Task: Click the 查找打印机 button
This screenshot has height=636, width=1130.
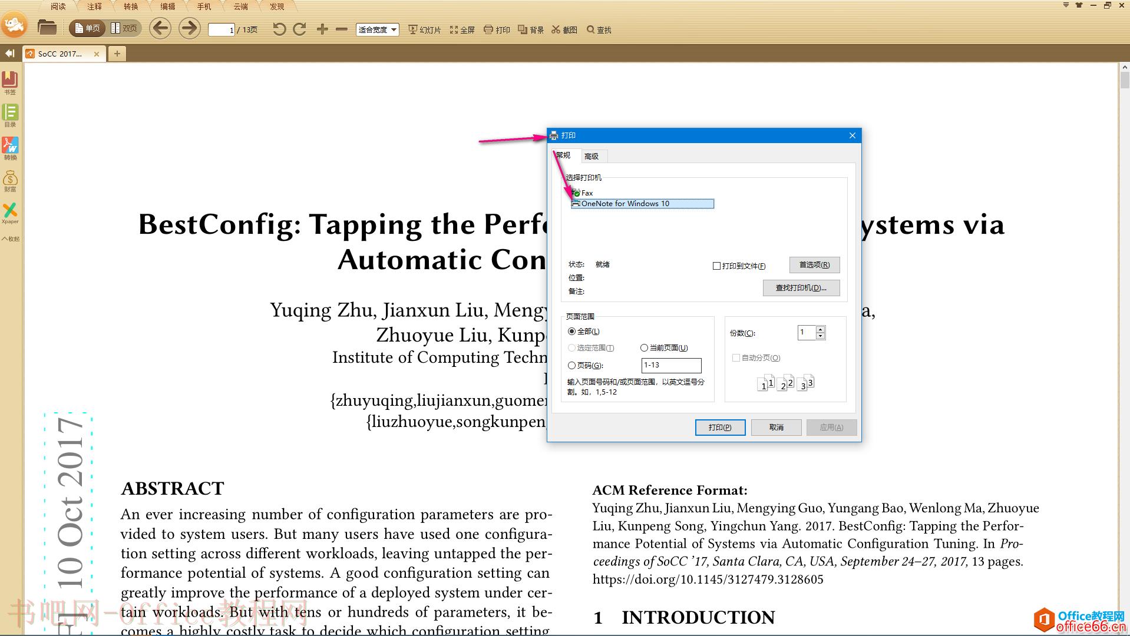Action: (x=801, y=288)
